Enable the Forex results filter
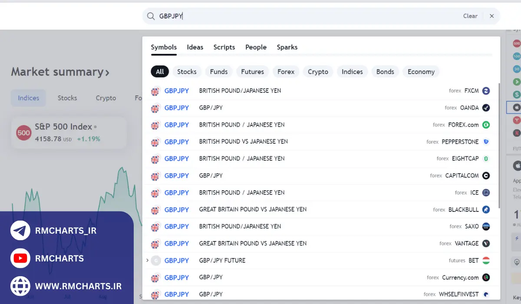521x304 pixels. tap(286, 71)
